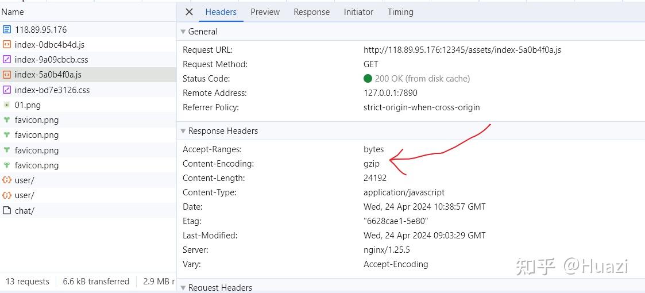Click the stylesheet icon for index-9a09cbcb.css

click(7, 59)
